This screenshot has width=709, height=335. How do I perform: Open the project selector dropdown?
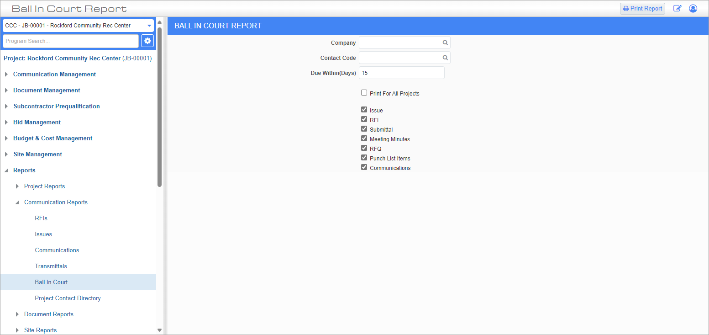[x=149, y=26]
